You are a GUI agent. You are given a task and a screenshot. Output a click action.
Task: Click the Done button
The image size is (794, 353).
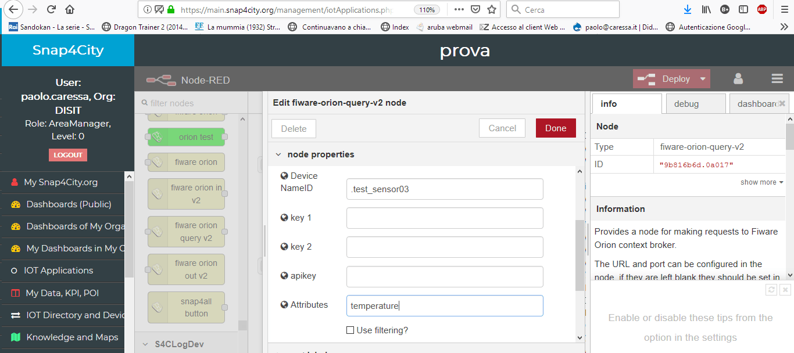pyautogui.click(x=556, y=128)
